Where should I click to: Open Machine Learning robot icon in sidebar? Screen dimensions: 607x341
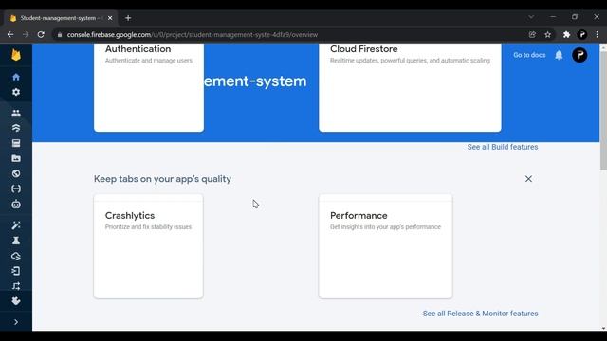16,205
